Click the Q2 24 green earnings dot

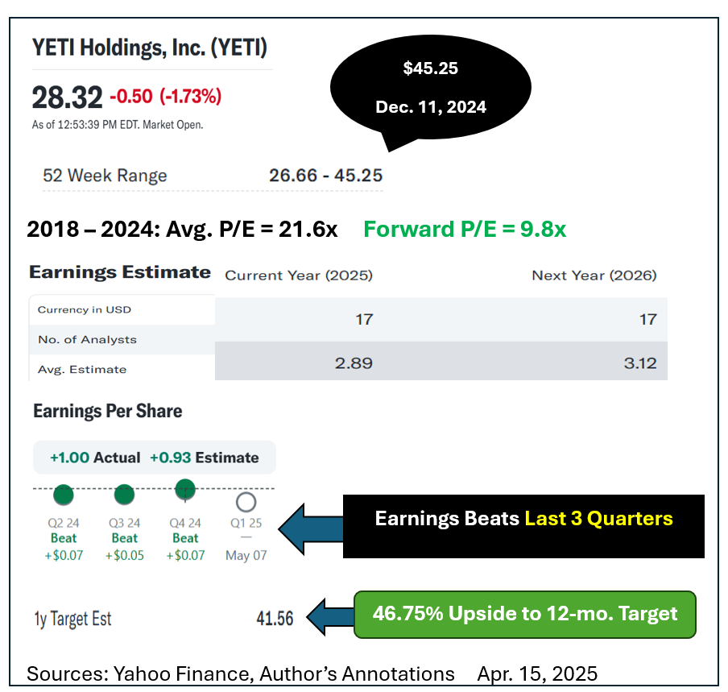64,495
